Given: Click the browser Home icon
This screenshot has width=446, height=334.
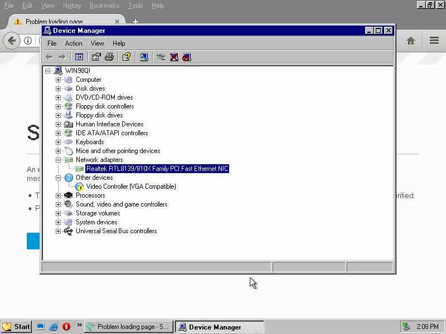Looking at the screenshot, I should tap(411, 41).
